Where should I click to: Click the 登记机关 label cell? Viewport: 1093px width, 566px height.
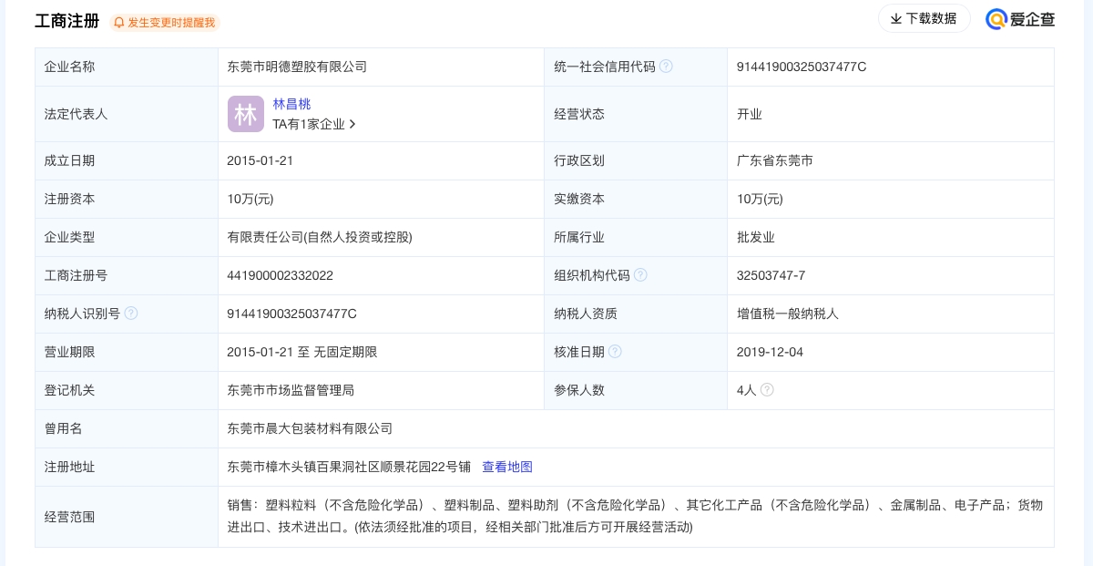[x=127, y=390]
